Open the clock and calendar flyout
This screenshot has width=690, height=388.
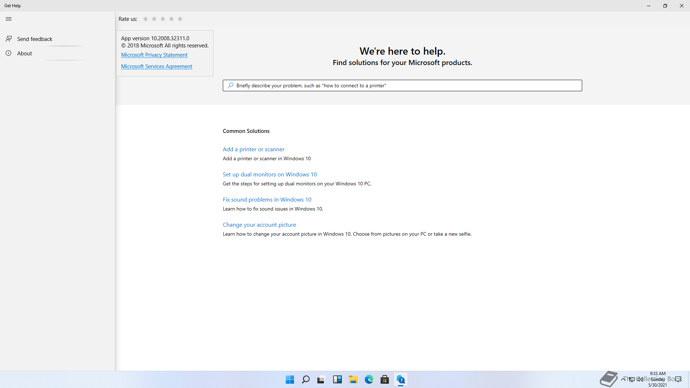[x=658, y=379]
